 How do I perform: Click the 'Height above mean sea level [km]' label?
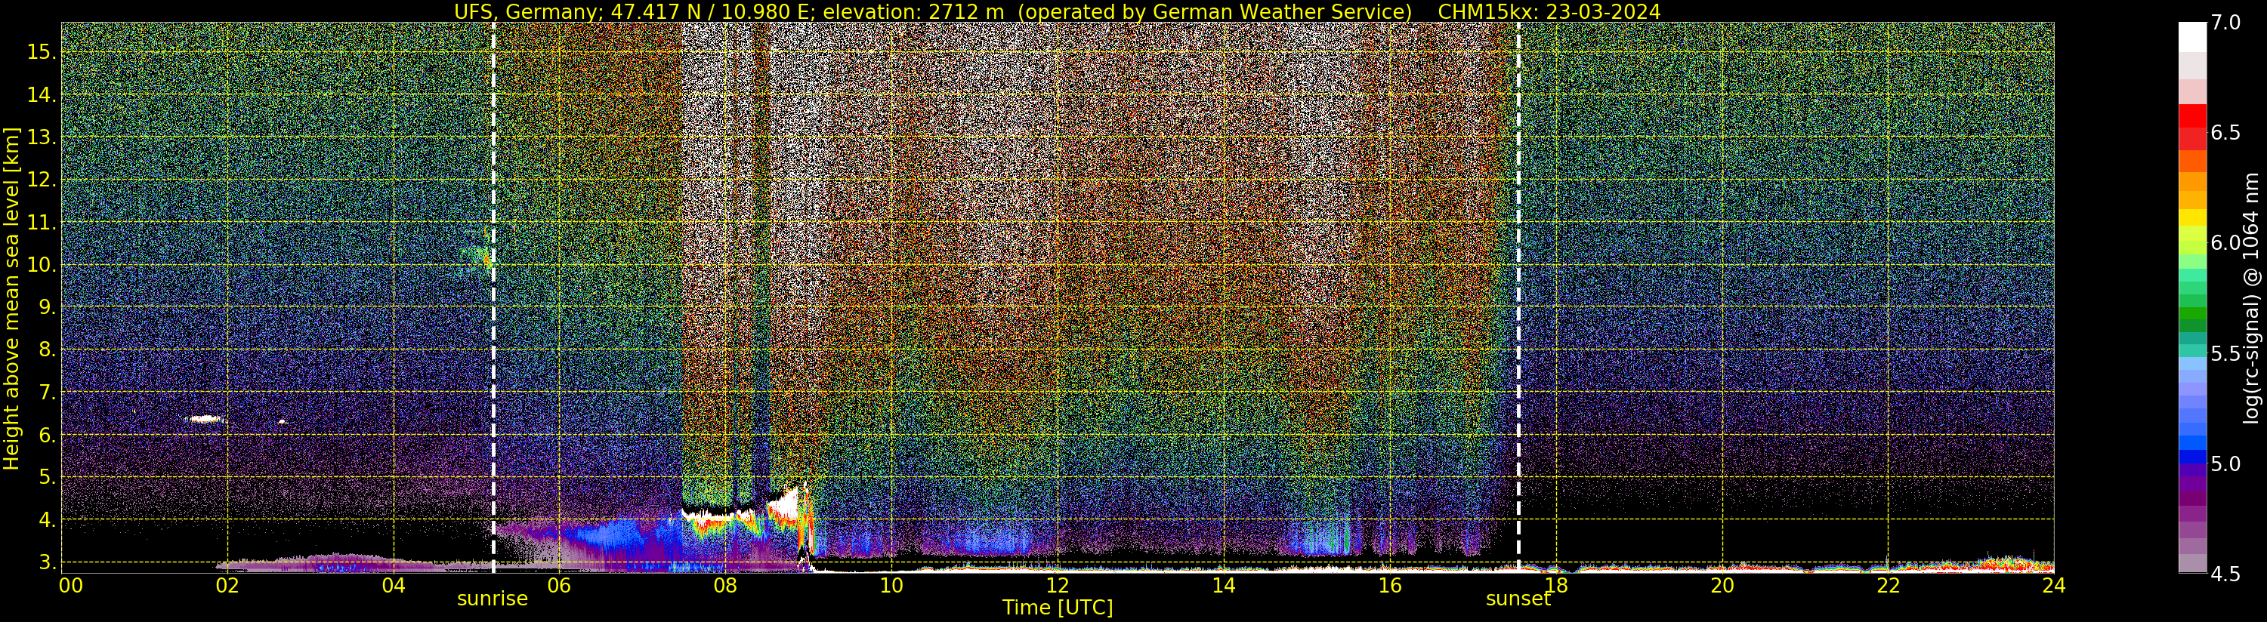coord(11,298)
